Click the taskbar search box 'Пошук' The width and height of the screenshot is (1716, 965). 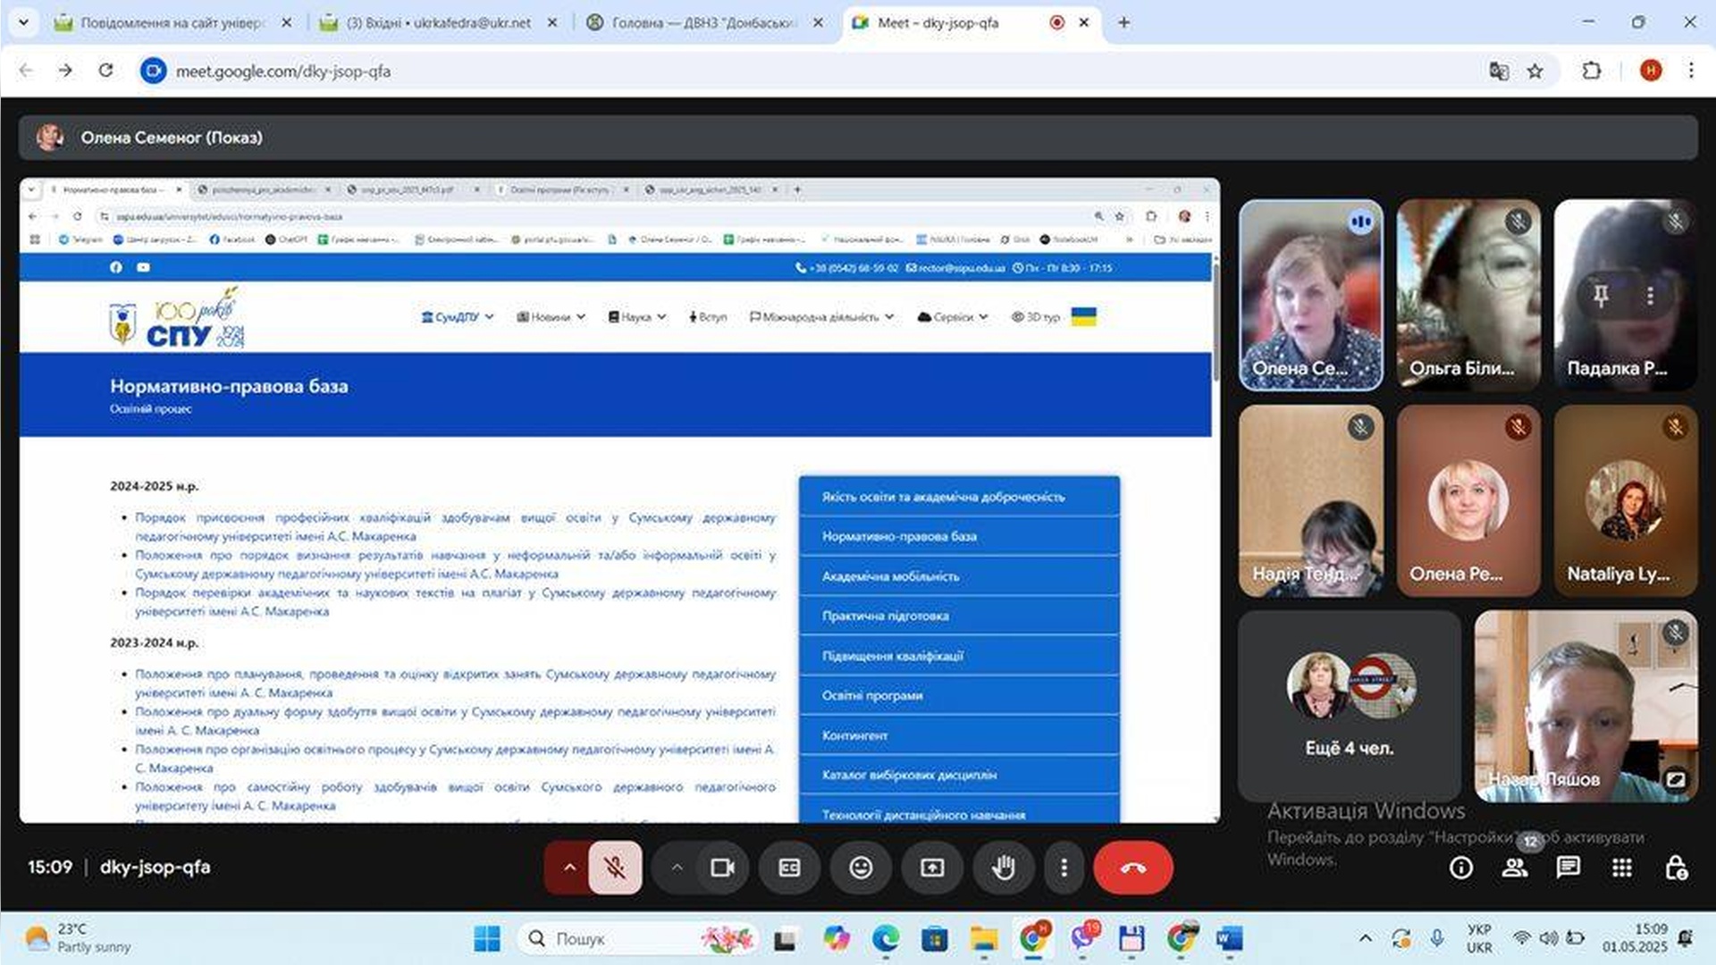[638, 939]
